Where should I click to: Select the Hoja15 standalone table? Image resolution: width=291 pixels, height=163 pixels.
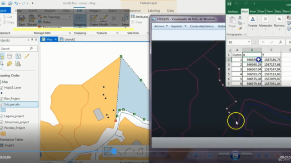click(x=9, y=145)
